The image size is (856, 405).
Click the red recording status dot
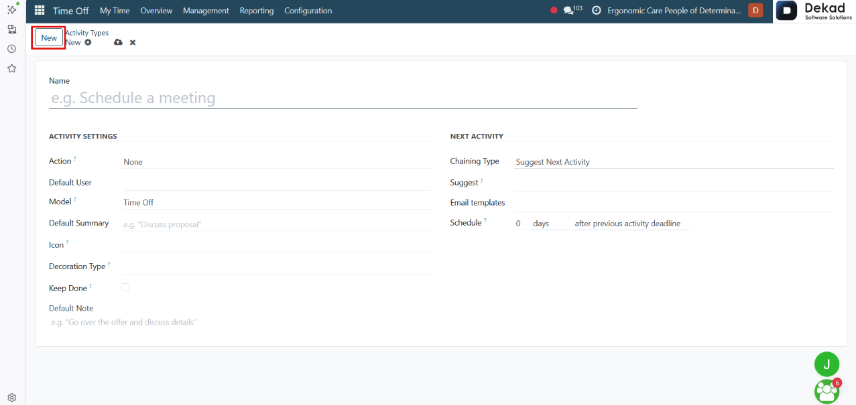554,11
